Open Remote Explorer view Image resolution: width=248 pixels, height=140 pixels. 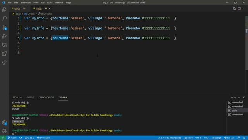pyautogui.click(x=4, y=45)
